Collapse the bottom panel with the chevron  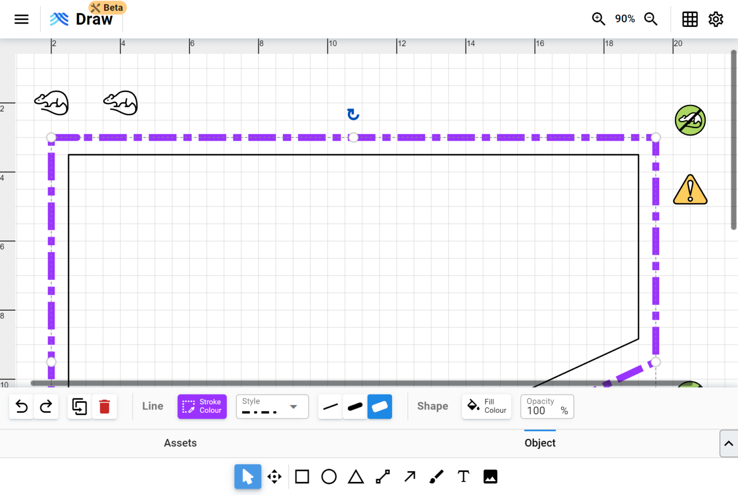[728, 443]
